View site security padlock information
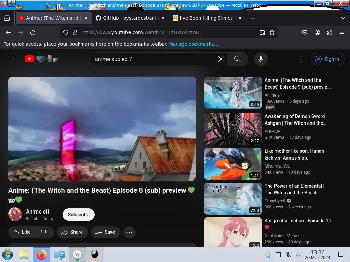Viewport: 350px width, 262px height. pos(75,32)
